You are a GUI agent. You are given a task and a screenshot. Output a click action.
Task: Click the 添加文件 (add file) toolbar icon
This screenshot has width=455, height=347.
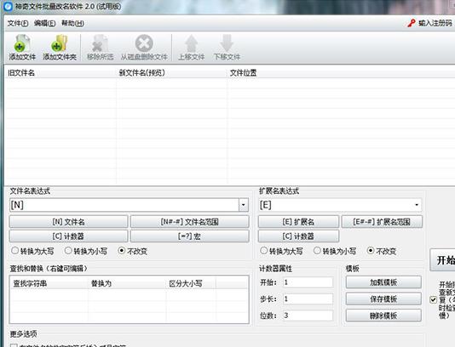point(22,43)
